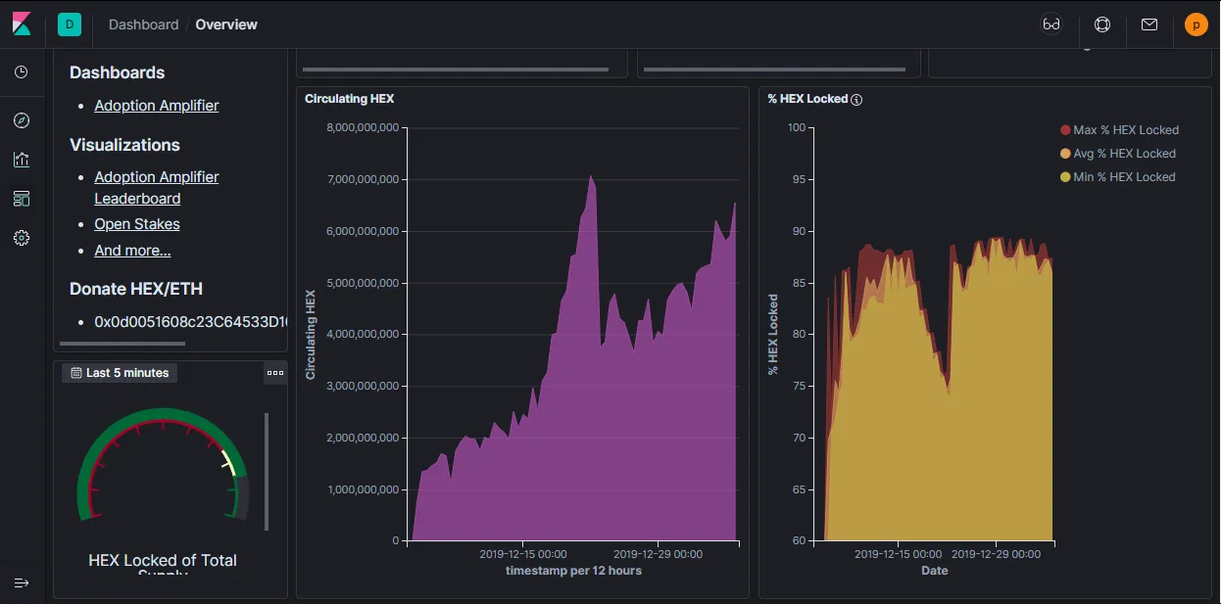Toggle Max % HEX Locked legend swatch

(1065, 130)
